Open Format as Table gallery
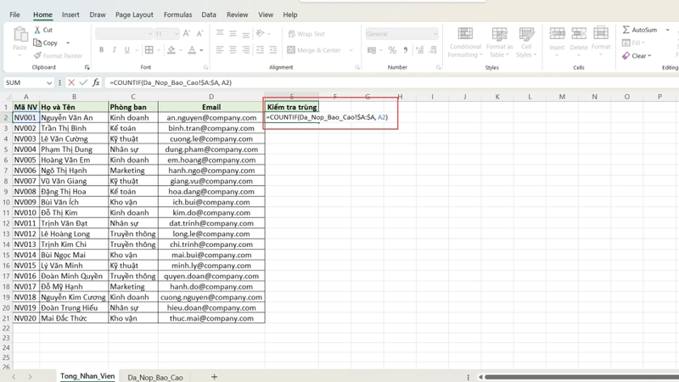This screenshot has height=382, width=679. click(x=499, y=42)
